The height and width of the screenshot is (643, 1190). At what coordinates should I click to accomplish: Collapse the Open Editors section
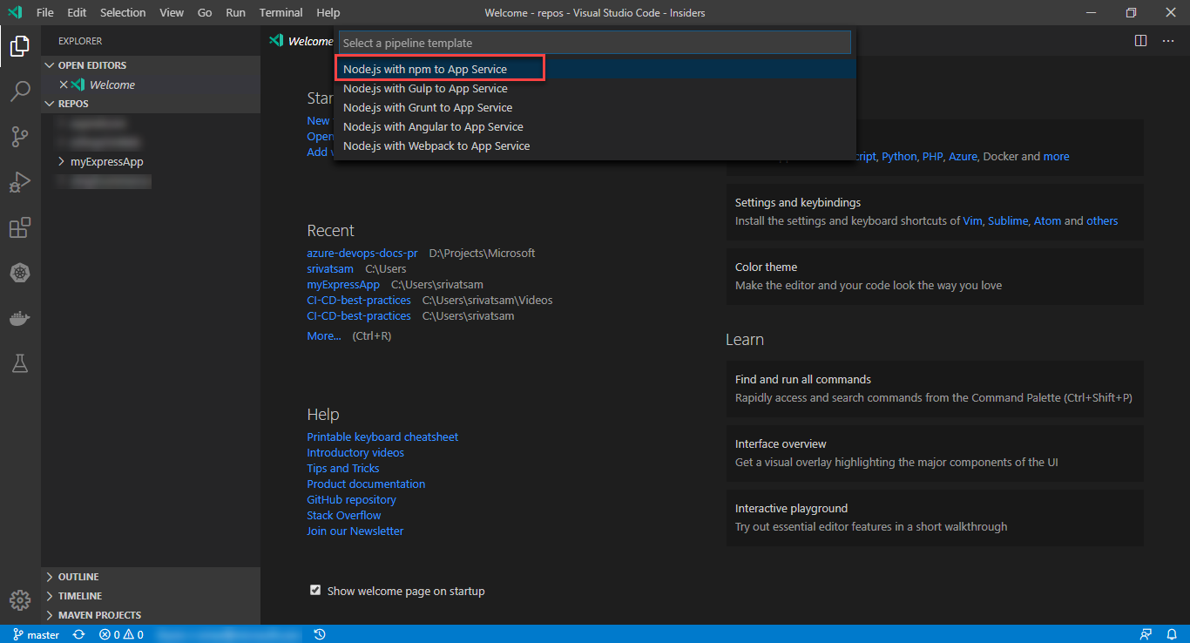coord(91,65)
